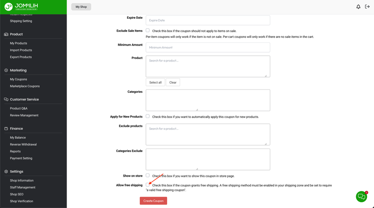Image resolution: width=374 pixels, height=208 pixels.
Task: Enable the Allow free shipping checkbox
Action: (148, 185)
